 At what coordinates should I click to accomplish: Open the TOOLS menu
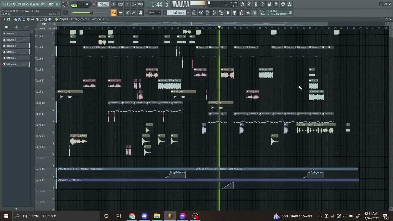(x=50, y=4)
